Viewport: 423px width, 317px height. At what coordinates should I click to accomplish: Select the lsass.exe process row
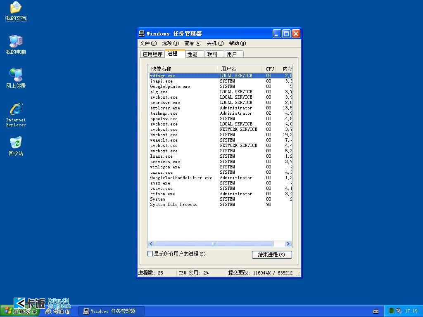(x=220, y=156)
